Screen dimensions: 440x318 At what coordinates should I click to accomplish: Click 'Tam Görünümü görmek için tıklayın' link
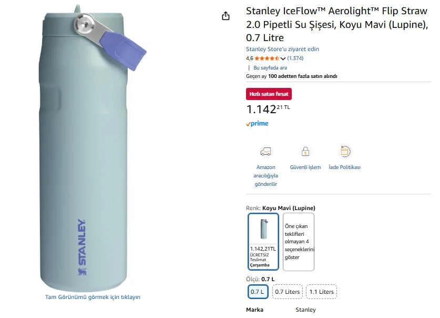tap(93, 297)
